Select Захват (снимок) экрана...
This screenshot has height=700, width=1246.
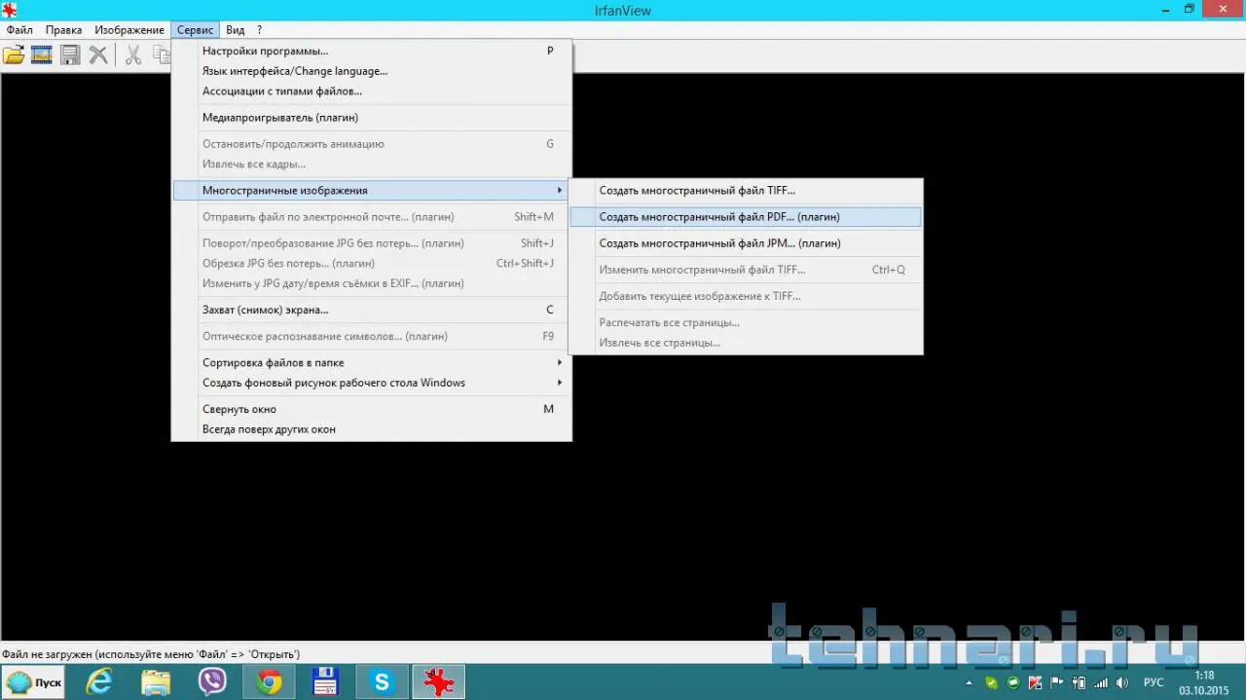[372, 310]
